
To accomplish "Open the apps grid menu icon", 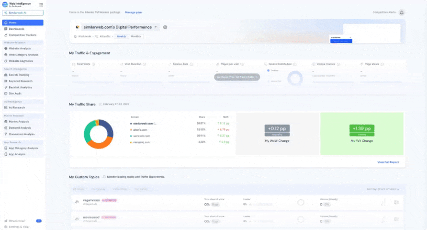I will [x=41, y=5].
